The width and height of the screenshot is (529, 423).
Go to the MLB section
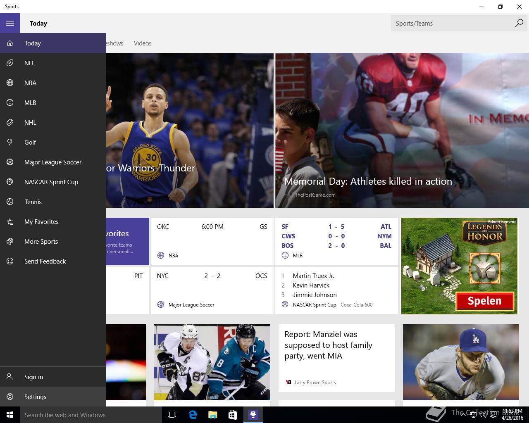point(53,102)
